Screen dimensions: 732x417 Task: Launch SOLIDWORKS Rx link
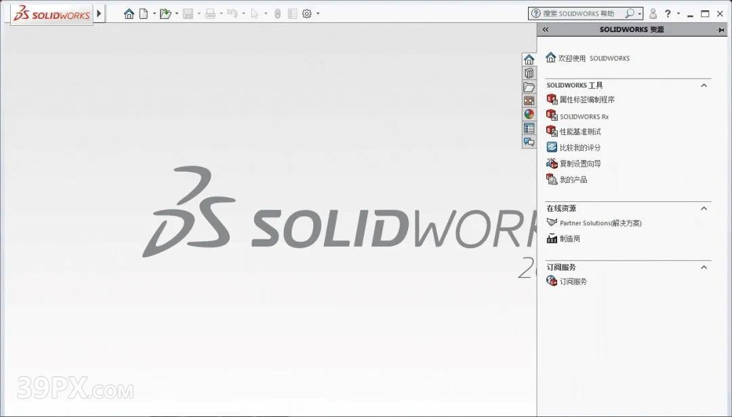(584, 117)
